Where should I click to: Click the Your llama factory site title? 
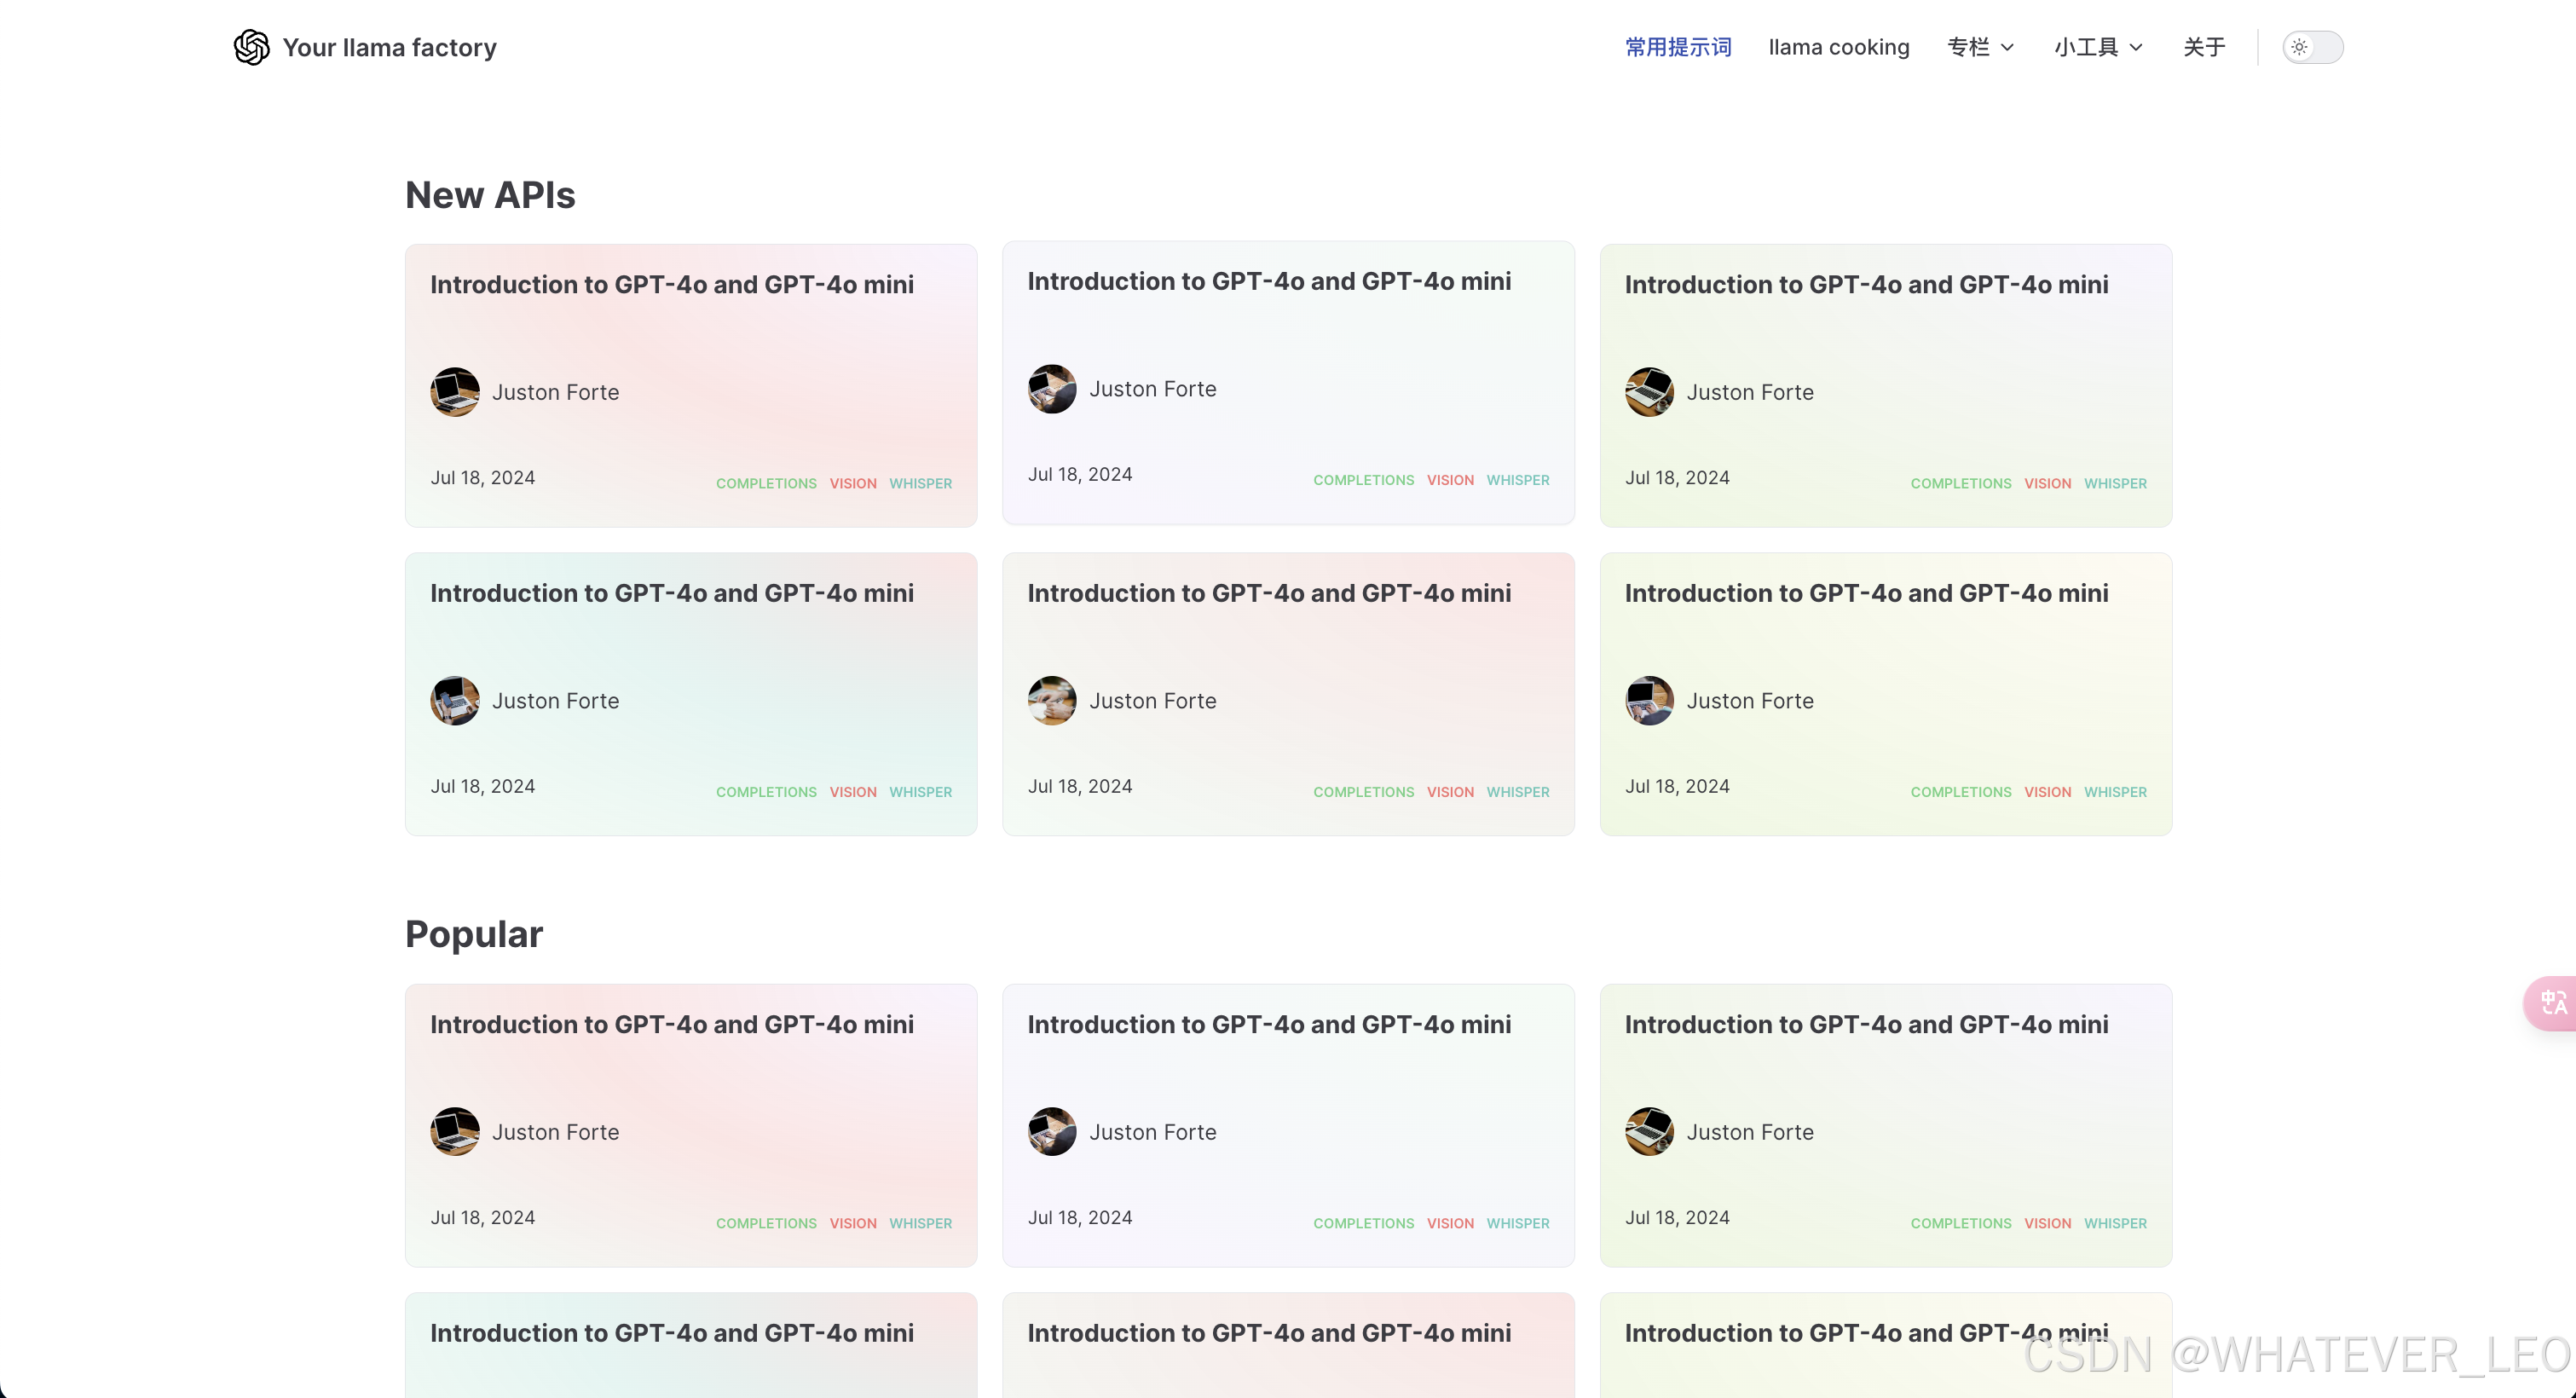pos(389,47)
